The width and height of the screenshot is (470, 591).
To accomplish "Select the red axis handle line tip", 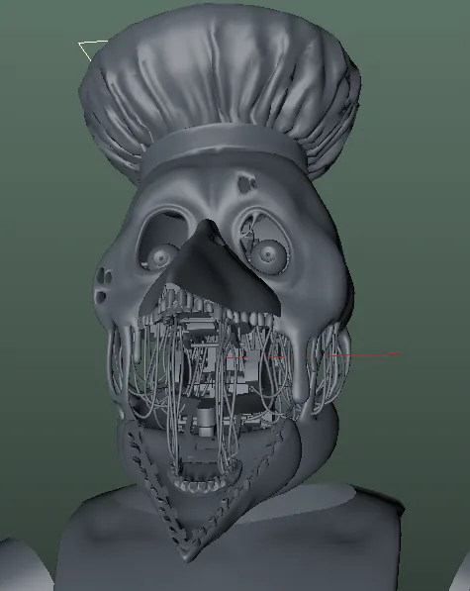I will pos(394,354).
